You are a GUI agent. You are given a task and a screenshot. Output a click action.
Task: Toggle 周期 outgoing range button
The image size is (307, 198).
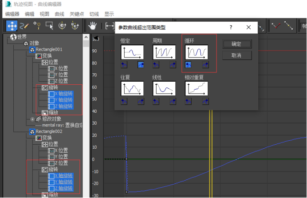tap(173, 65)
